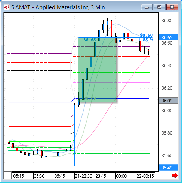This screenshot has width=182, height=183.
Task: Maximize the S.AMAT chart window
Action: click(159, 7)
